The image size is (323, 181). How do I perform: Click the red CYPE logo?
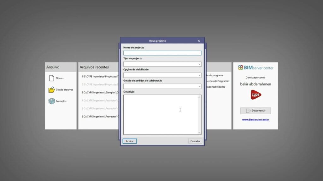(256, 95)
